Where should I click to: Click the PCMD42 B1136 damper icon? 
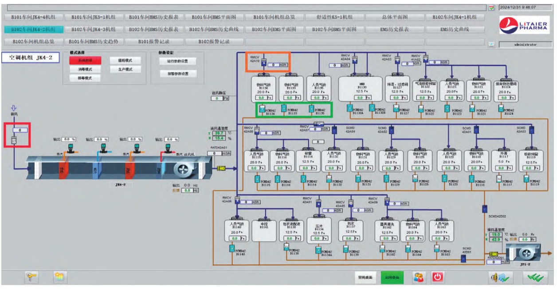(x=263, y=108)
